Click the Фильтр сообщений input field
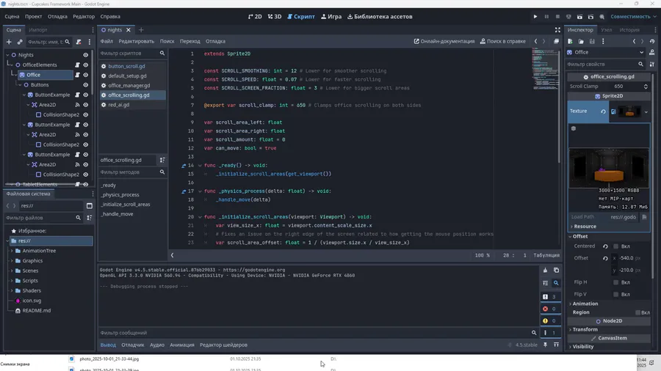Viewport: 661px width, 371px height. tap(314, 333)
